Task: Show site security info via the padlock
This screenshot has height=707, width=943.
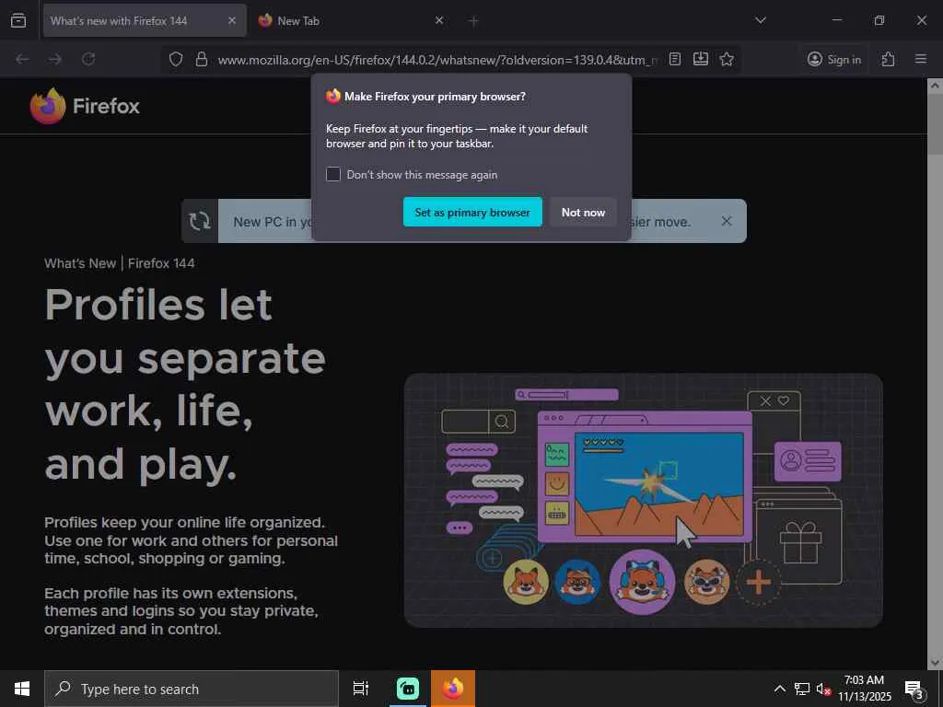Action: (x=202, y=59)
